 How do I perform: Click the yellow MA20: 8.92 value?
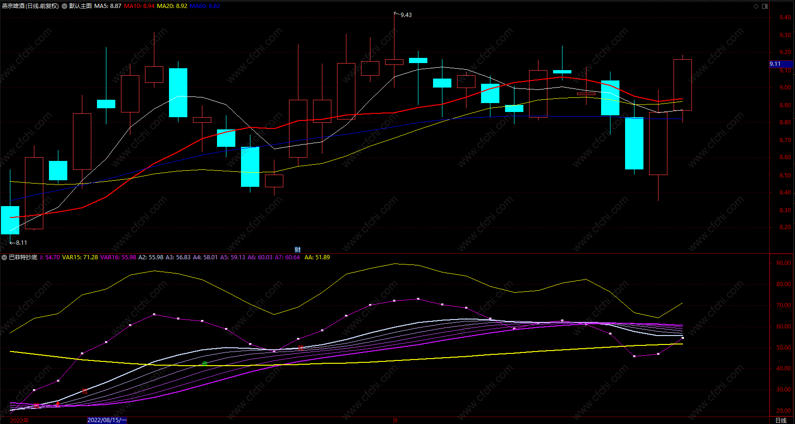tap(172, 6)
